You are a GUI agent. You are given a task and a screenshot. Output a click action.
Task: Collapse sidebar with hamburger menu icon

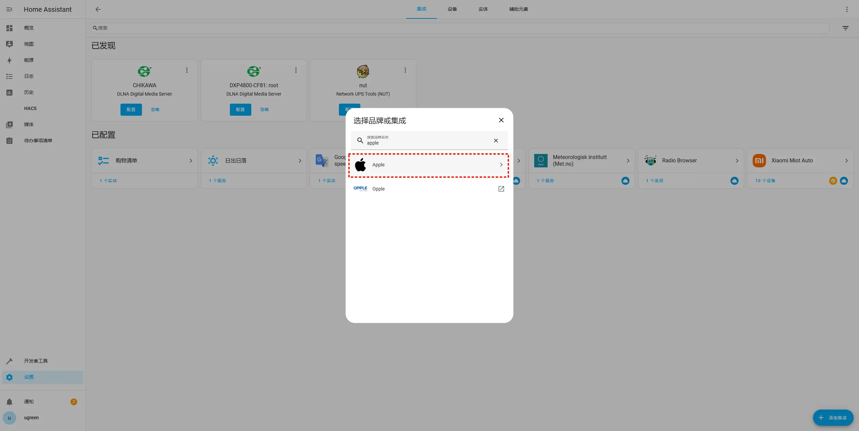(9, 9)
